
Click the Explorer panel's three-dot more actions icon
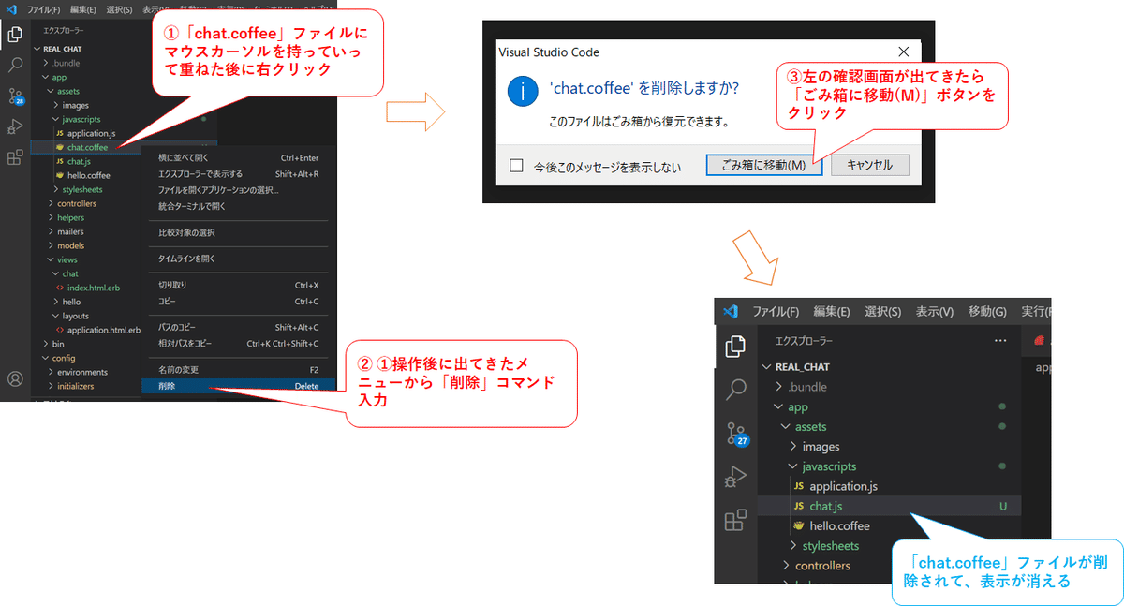point(1000,340)
